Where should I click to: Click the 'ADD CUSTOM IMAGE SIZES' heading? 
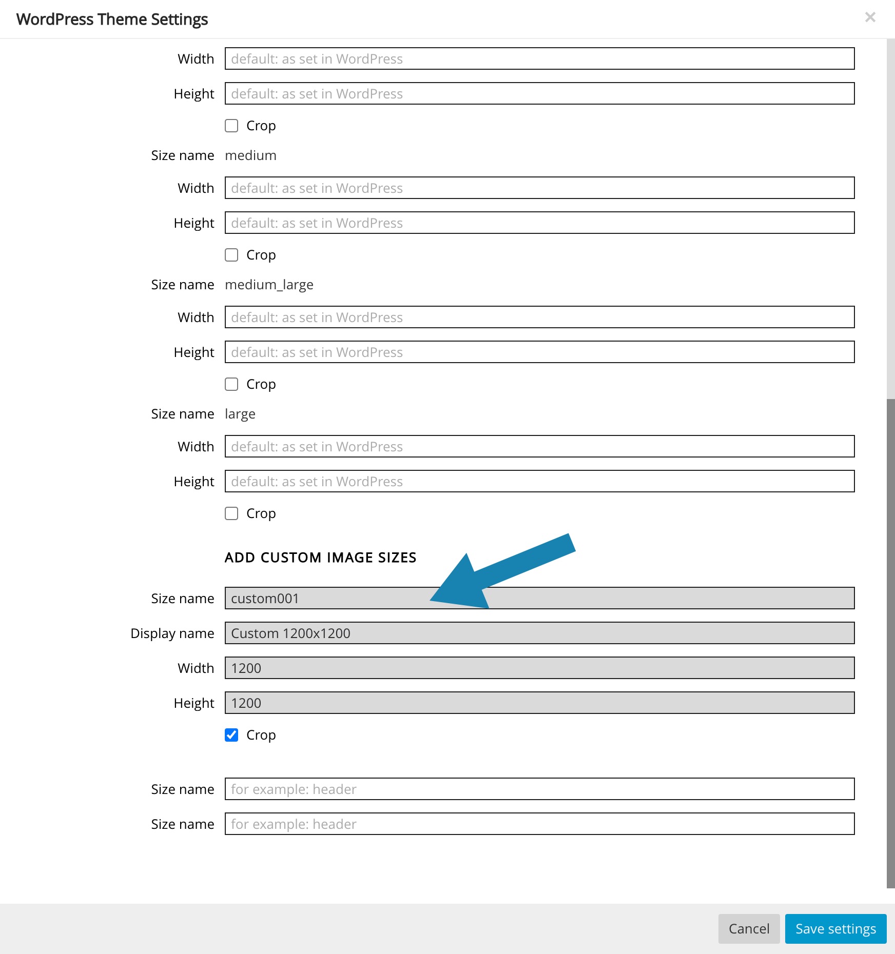(320, 558)
